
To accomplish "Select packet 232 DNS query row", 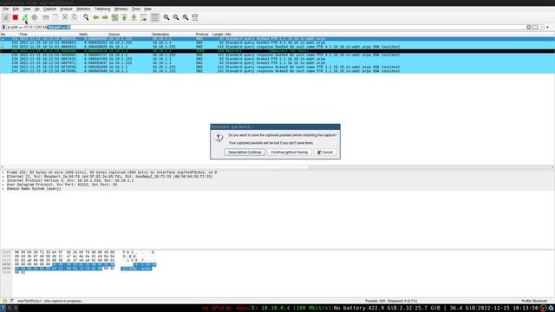I will (277, 42).
